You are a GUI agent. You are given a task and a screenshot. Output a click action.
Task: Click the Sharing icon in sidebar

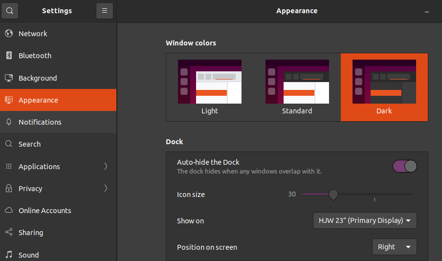(x=9, y=233)
